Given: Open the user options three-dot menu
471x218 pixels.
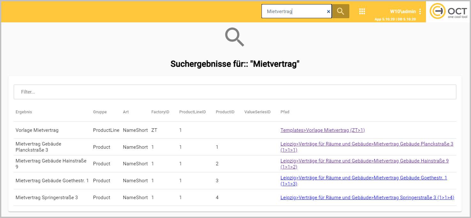Looking at the screenshot, I should point(420,11).
